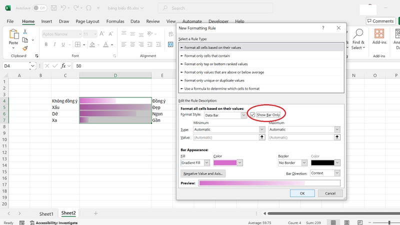400x225 pixels.
Task: Switch to Normal view icon in status bar
Action: click(333, 222)
